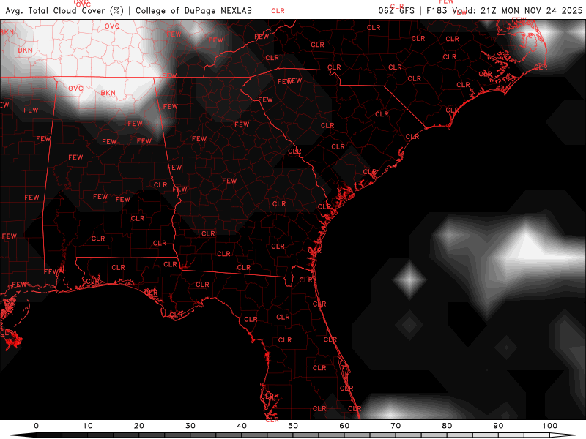Click the "10" label on the color scale
Viewport: 586px width, 439px height.
(87, 426)
